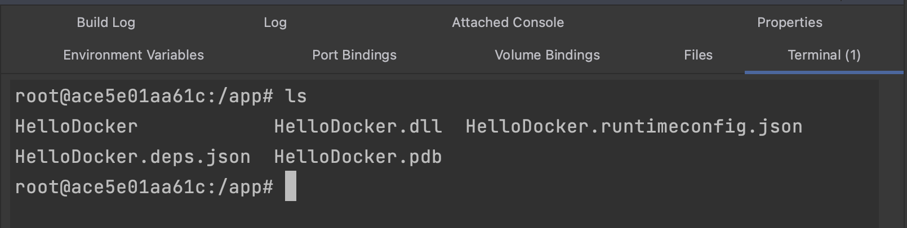
Task: Click the first root@ace5e01aa61c prompt line
Action: tap(144, 97)
